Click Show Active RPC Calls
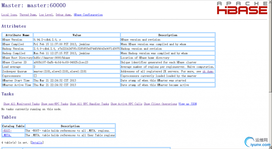 (x=126, y=104)
